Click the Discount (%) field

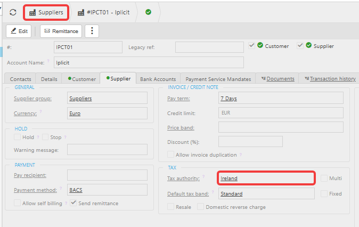click(x=250, y=142)
